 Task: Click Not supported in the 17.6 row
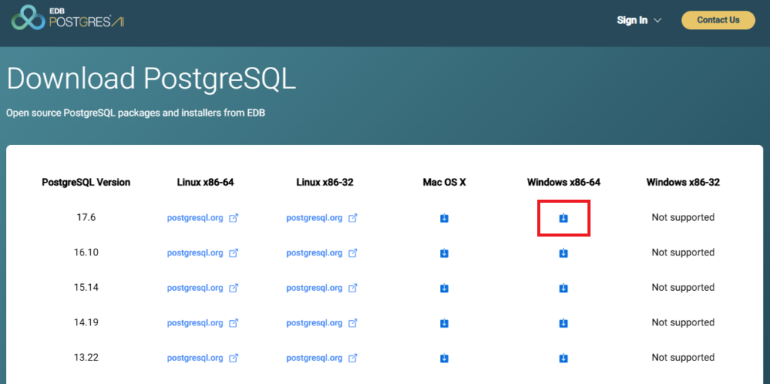(x=683, y=217)
